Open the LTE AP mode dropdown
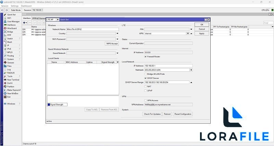 point(58,20)
